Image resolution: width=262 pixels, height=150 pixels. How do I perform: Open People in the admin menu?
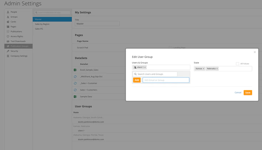point(14,12)
